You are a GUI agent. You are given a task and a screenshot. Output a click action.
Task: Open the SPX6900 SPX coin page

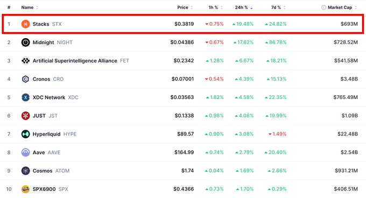coord(51,189)
